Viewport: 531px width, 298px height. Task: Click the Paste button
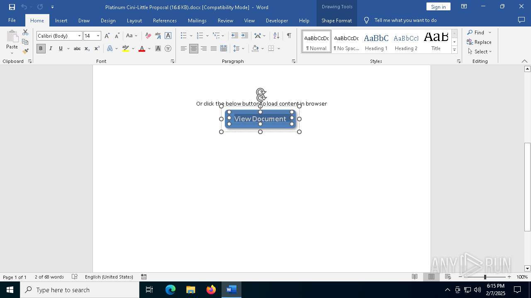12,42
